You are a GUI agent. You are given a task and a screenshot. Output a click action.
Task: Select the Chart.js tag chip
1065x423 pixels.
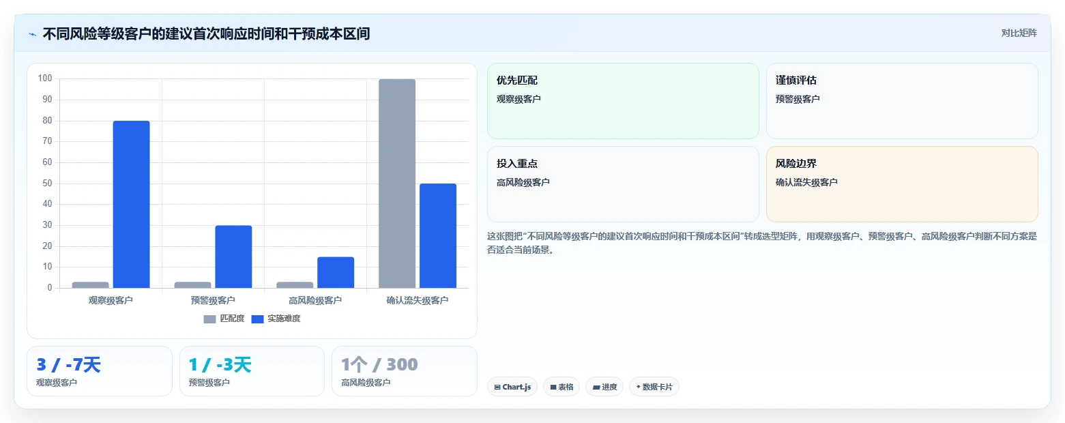point(512,387)
